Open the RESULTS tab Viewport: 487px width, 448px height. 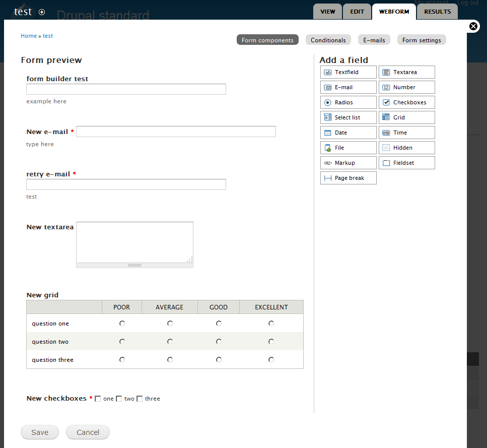point(437,12)
